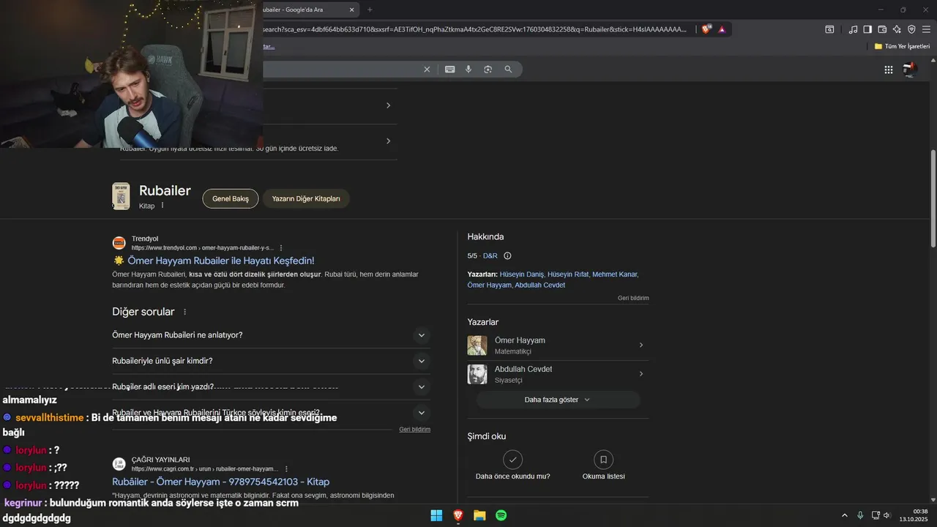937x527 pixels.
Task: Open the lower partially hidden result row arrow
Action: coord(388,141)
